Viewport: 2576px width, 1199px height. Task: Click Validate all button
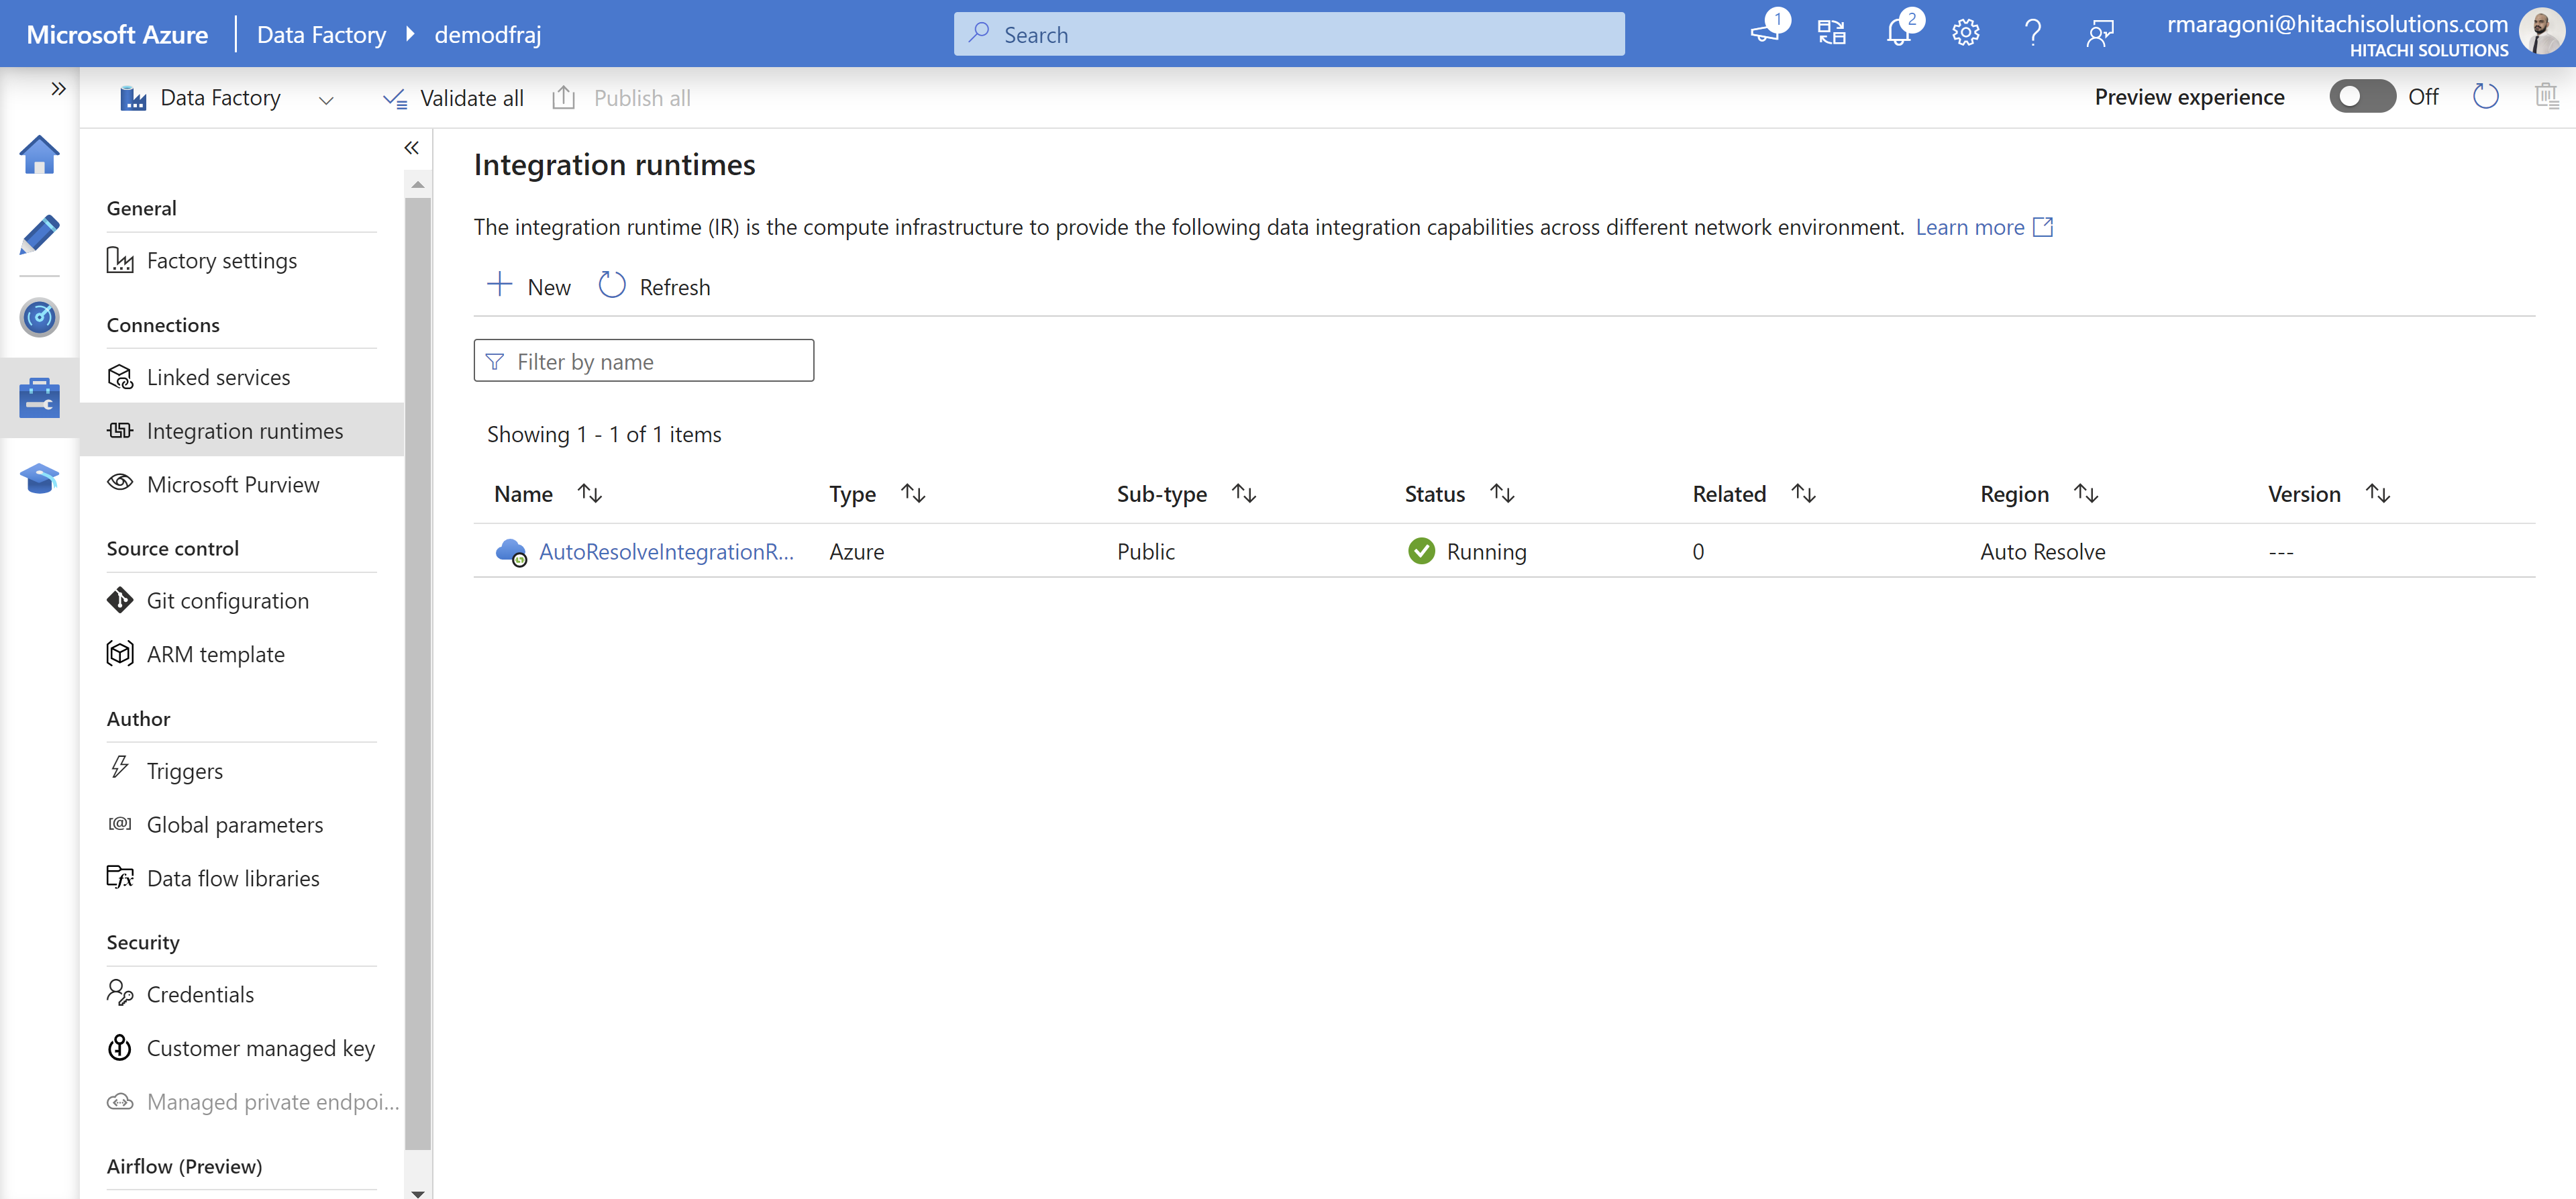click(x=453, y=98)
